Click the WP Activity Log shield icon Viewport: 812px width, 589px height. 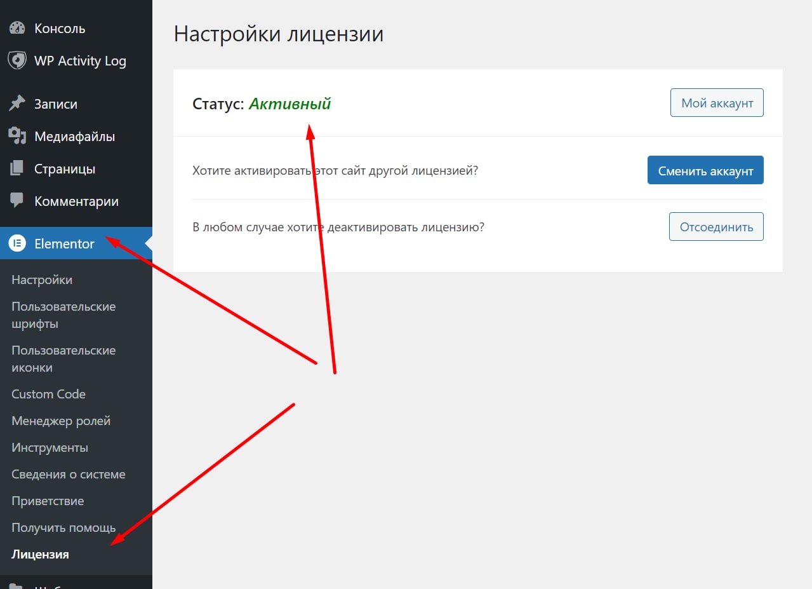point(17,61)
